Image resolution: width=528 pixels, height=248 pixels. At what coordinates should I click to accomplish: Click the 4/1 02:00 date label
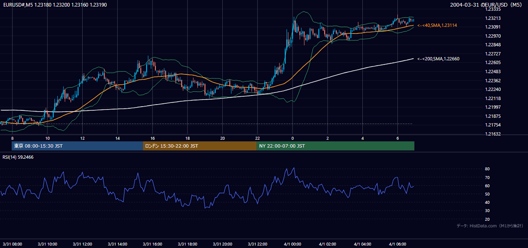coord(328,244)
